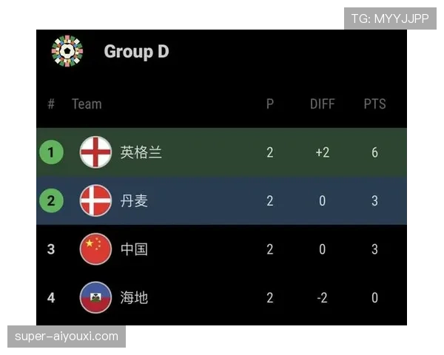Click the rank 4 position number
The width and height of the screenshot is (444, 355).
pos(51,297)
